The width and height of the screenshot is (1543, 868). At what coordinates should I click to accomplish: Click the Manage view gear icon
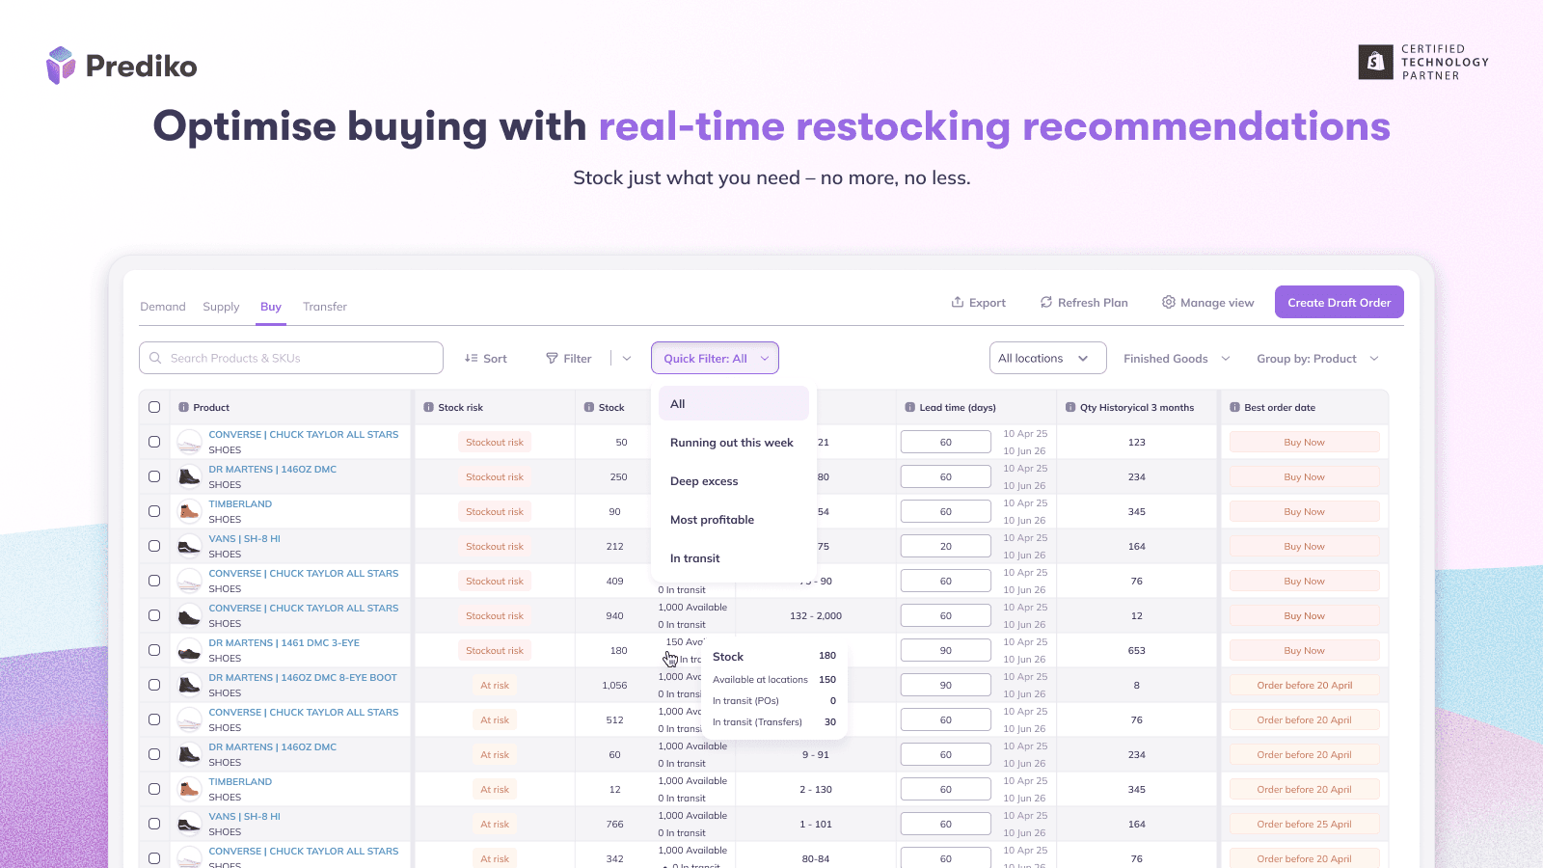click(x=1169, y=302)
